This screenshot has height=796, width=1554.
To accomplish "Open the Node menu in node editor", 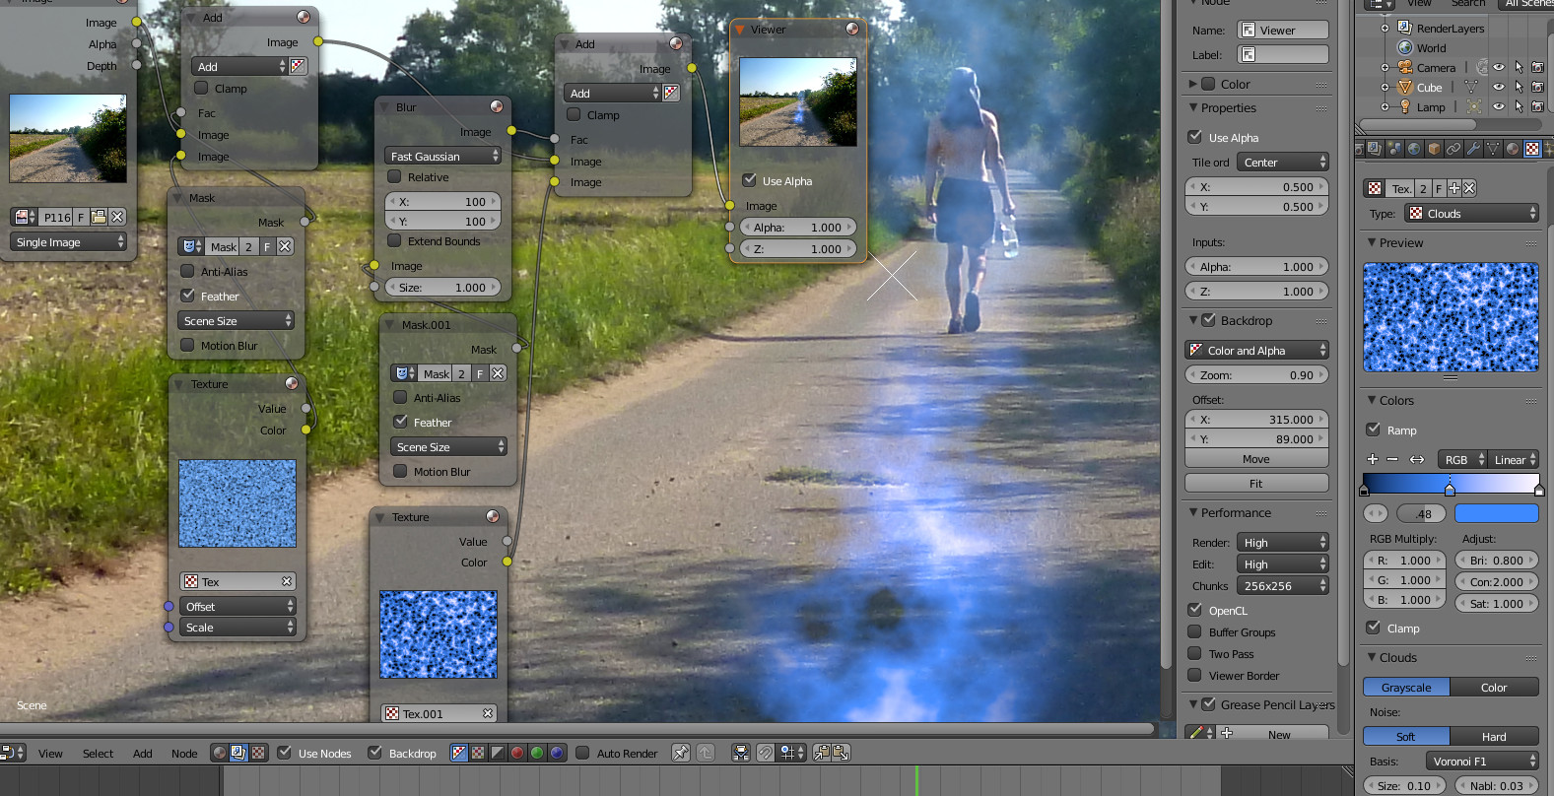I will [x=184, y=754].
